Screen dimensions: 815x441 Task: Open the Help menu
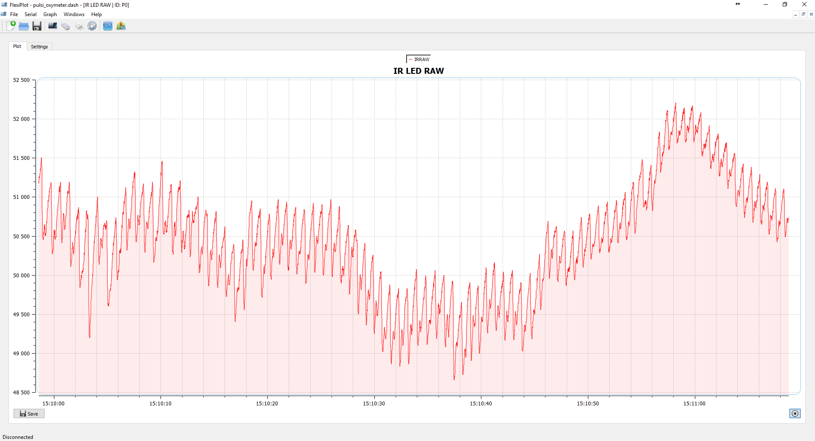click(x=96, y=14)
